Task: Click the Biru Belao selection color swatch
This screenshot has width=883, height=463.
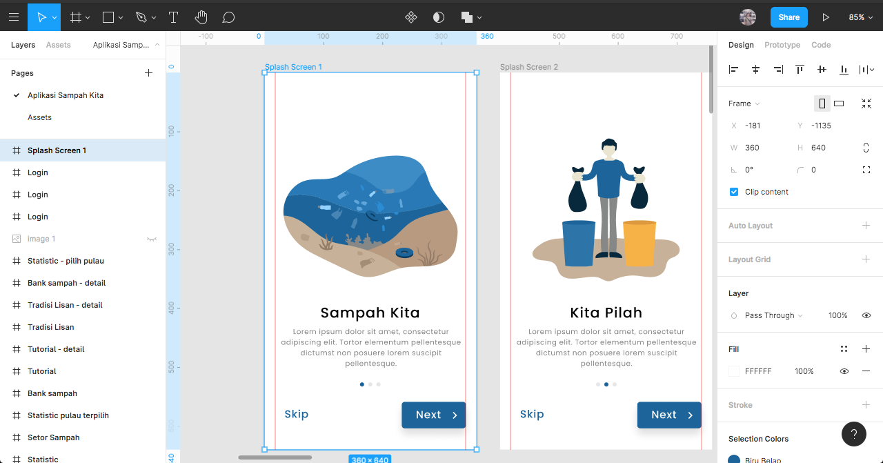Action: tap(734, 460)
